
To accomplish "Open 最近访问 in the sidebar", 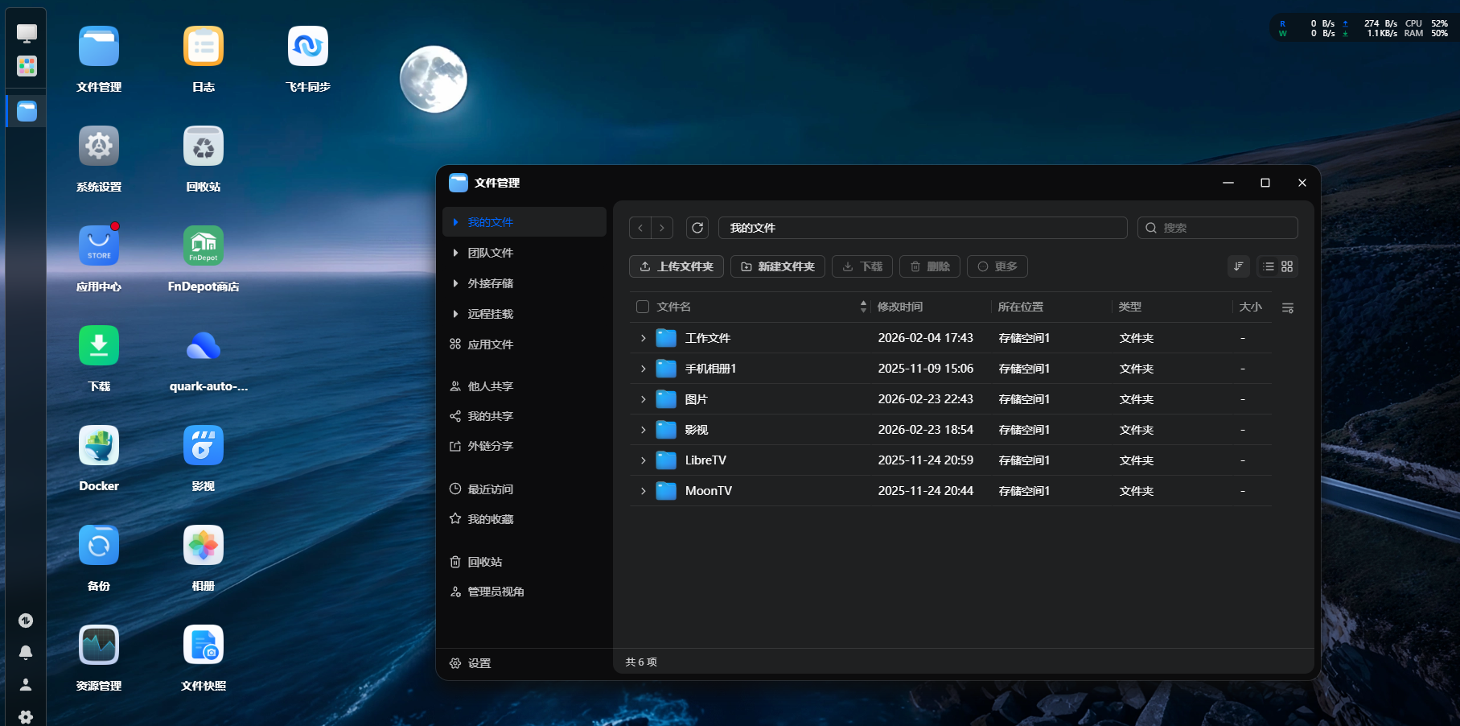I will (x=490, y=489).
